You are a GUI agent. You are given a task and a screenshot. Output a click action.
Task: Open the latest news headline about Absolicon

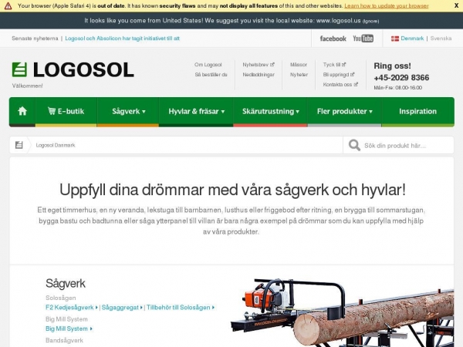pos(122,39)
